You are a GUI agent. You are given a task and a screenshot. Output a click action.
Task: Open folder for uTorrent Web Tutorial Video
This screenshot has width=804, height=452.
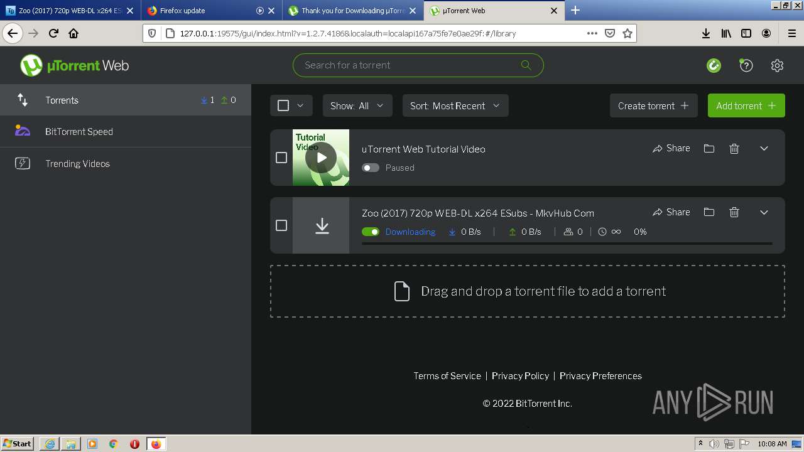coord(709,149)
